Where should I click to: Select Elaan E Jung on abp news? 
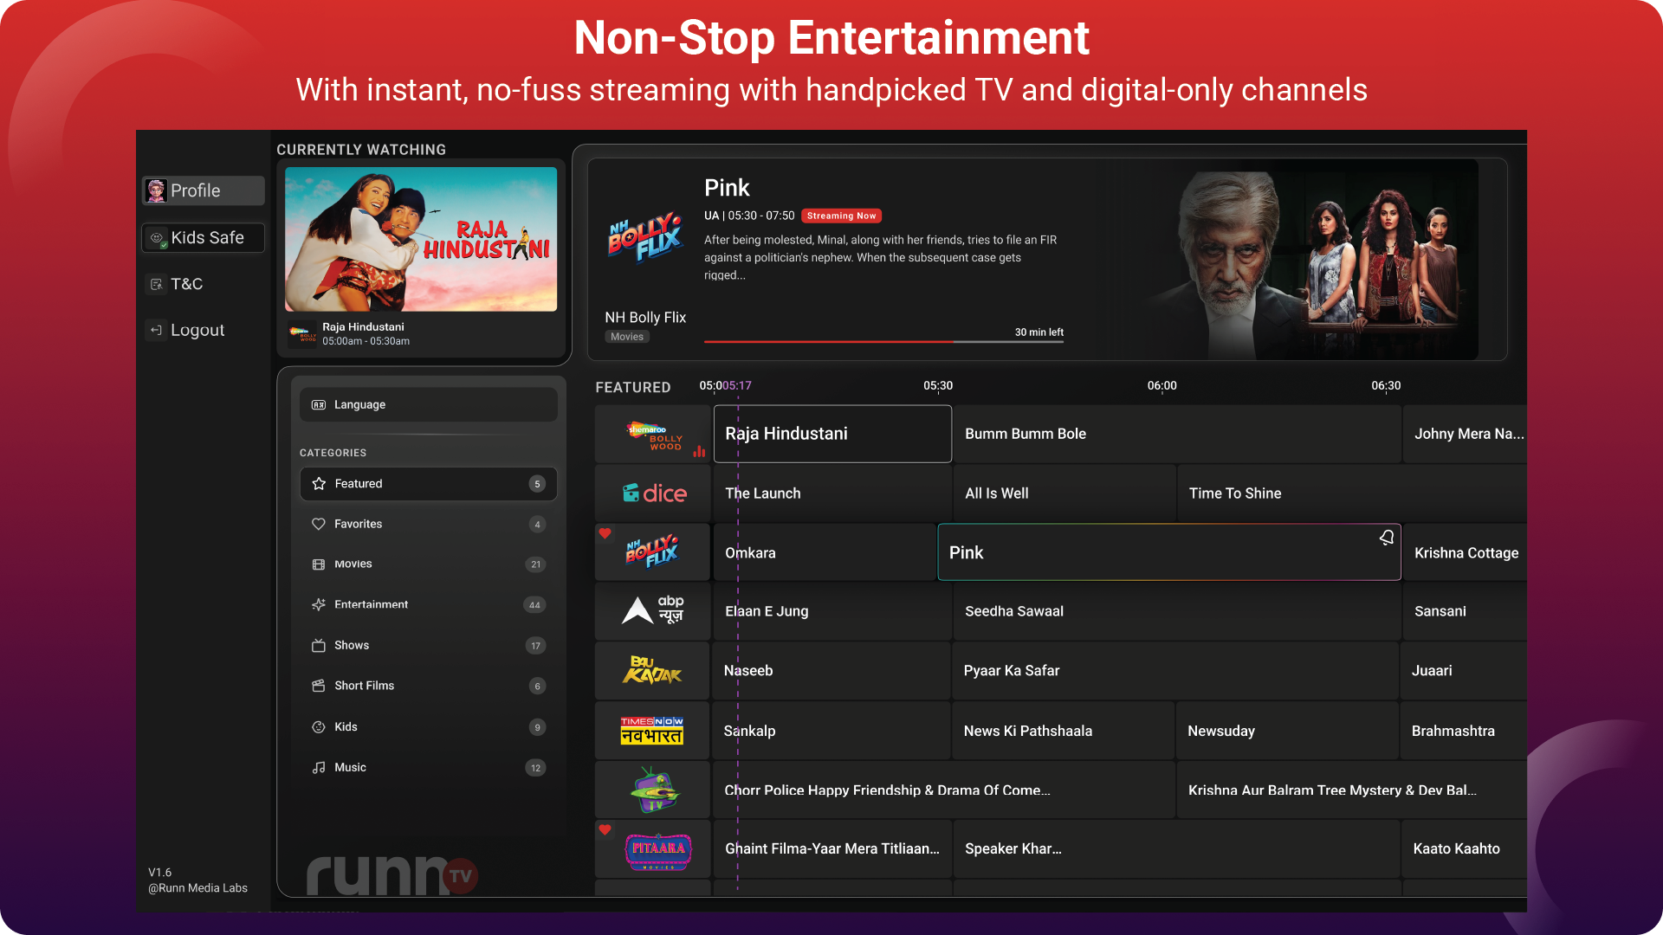832,611
